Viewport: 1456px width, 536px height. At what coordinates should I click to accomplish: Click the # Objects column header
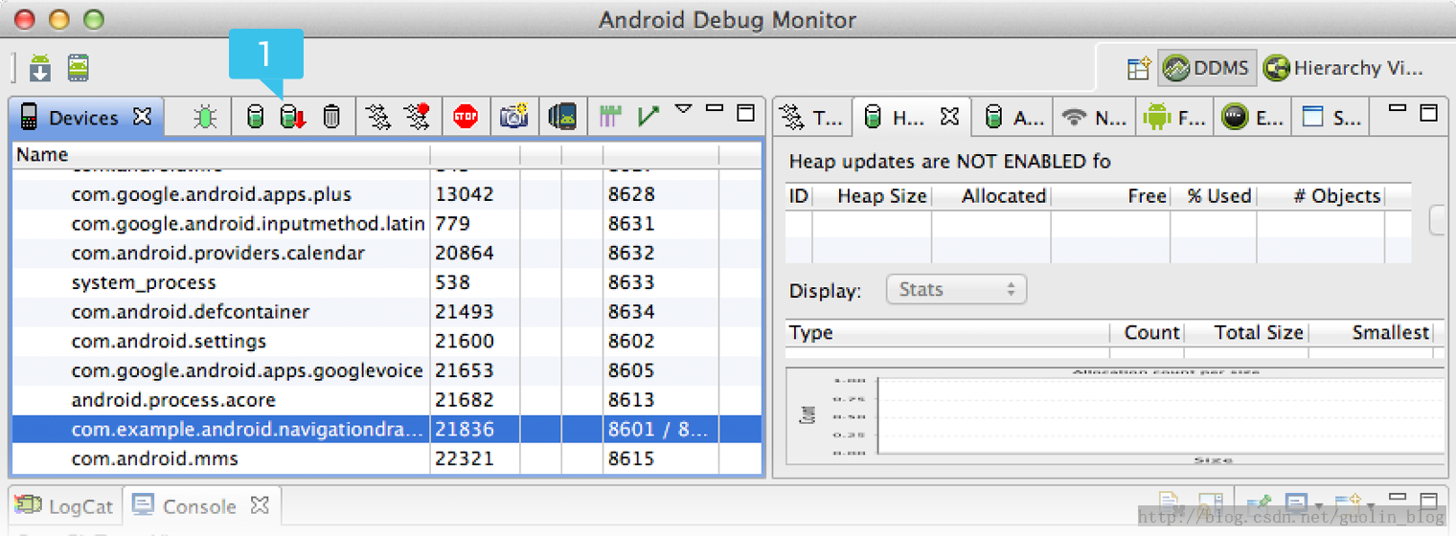(x=1321, y=196)
